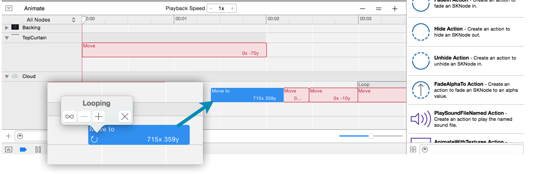Toggle the debug area show/hide icon
Viewport: 537px width, 174px height.
point(9,149)
